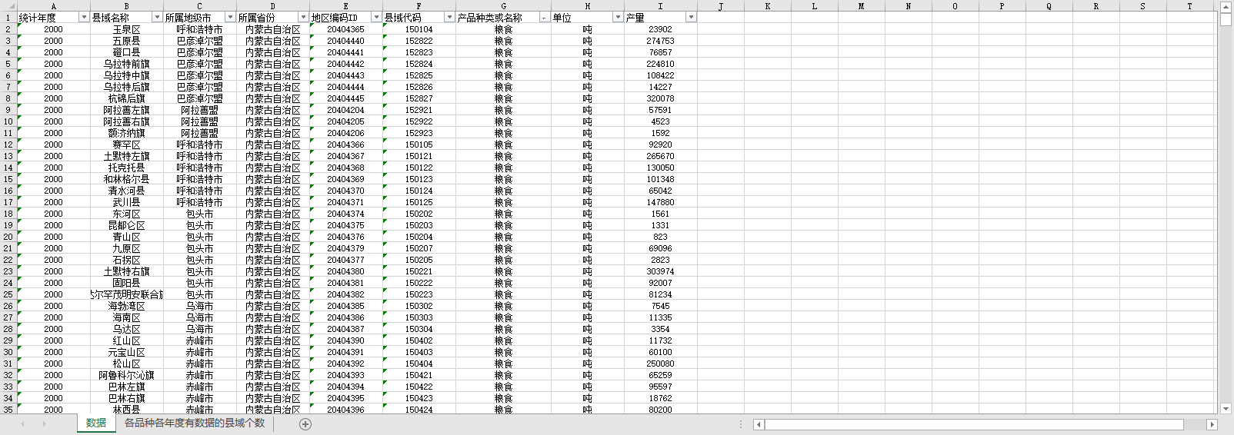
Task: Select column E header
Action: pyautogui.click(x=345, y=6)
